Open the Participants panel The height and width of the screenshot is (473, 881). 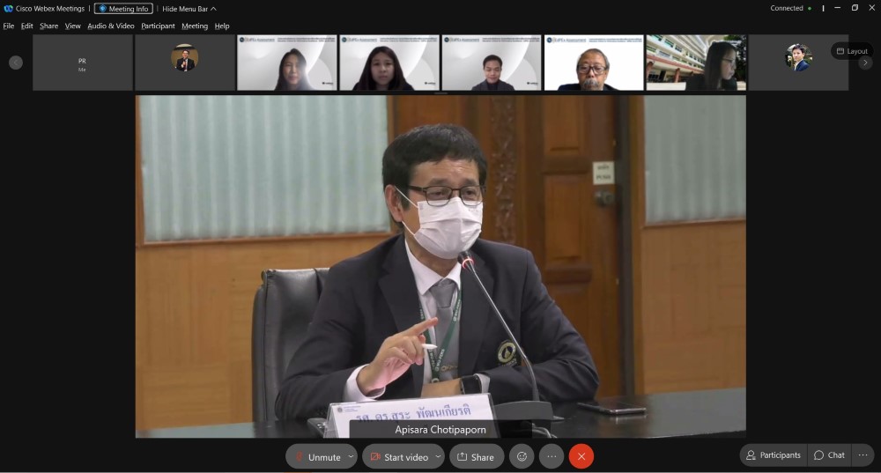773,455
